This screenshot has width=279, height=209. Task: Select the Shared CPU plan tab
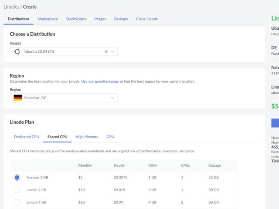tap(57, 137)
